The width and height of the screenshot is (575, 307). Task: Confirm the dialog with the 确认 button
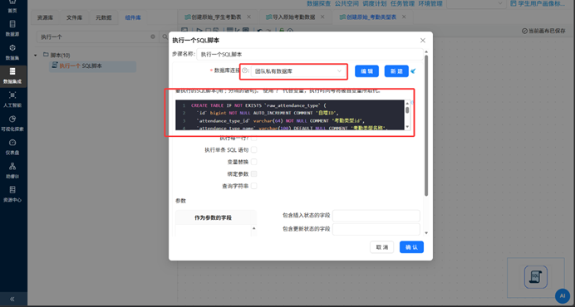[411, 247]
